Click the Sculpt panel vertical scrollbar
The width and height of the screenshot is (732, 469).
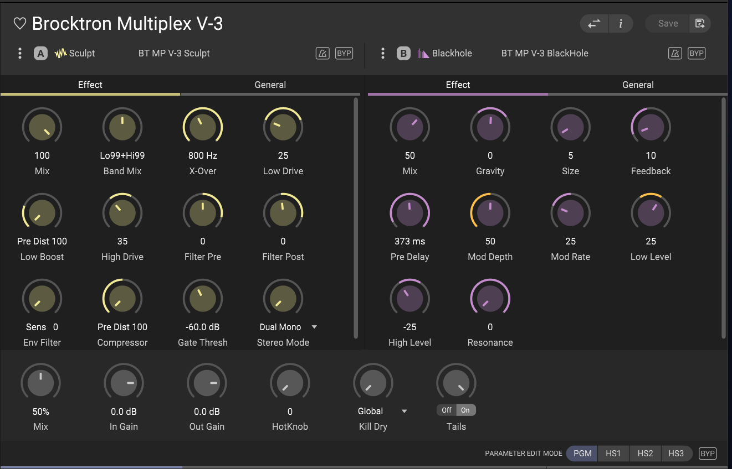pyautogui.click(x=356, y=218)
